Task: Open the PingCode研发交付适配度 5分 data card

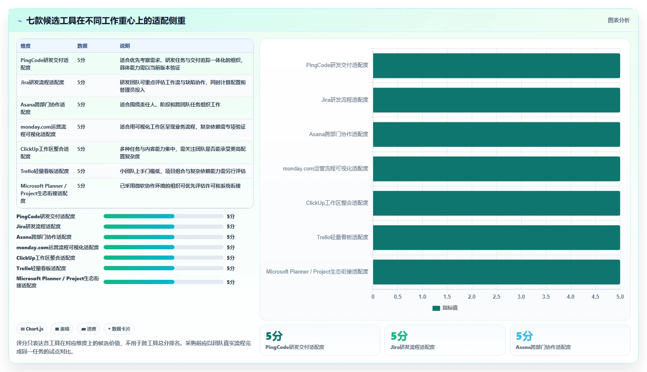Action: [320, 340]
